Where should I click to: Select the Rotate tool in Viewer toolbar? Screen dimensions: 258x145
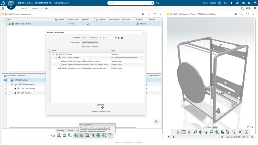pos(206,132)
